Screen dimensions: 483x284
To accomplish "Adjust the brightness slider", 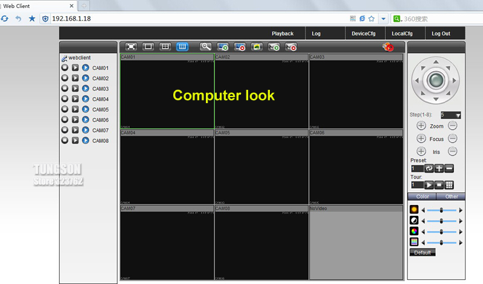I will coord(441,209).
